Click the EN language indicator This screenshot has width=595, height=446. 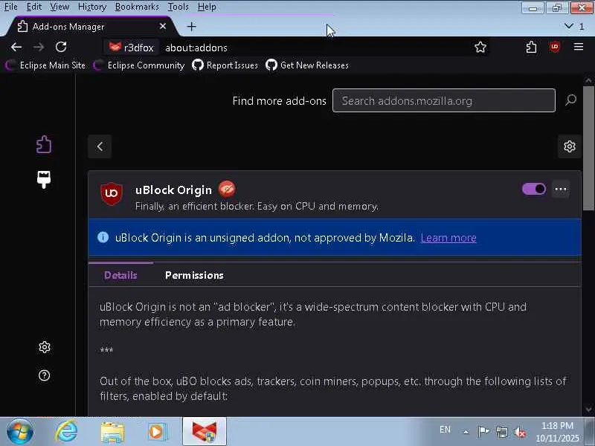point(445,430)
